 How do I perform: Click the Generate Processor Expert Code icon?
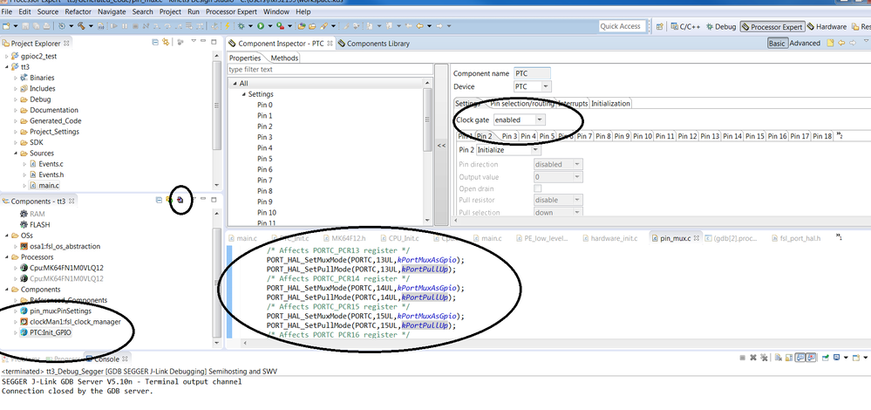click(x=180, y=199)
